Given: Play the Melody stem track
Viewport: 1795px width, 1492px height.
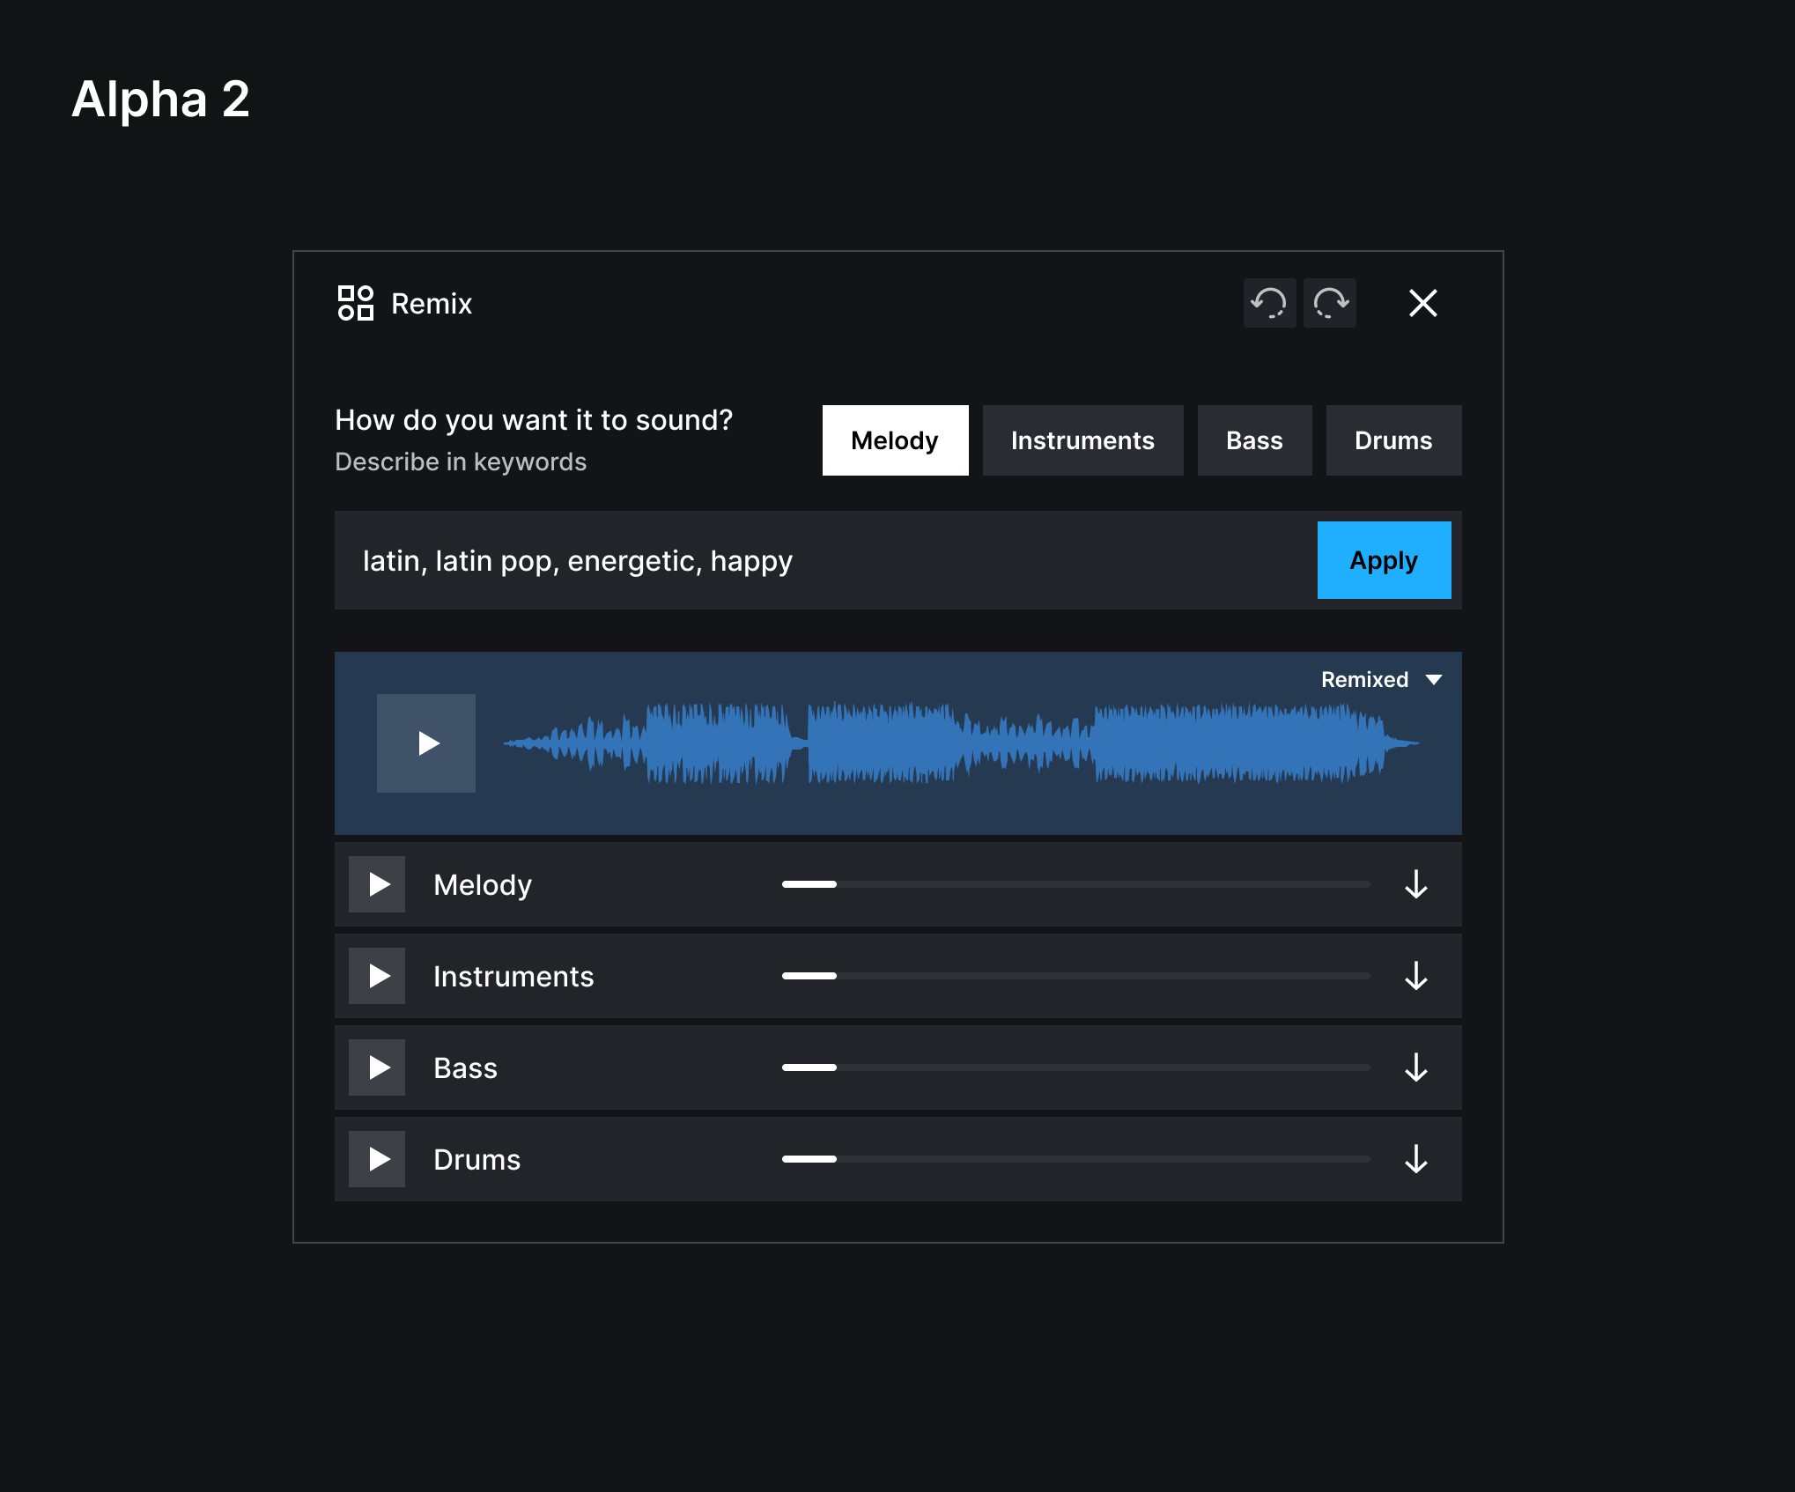Looking at the screenshot, I should (x=377, y=884).
